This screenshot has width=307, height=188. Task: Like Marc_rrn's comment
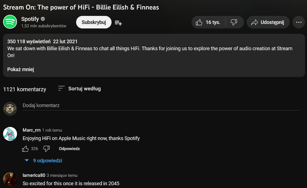click(25, 149)
